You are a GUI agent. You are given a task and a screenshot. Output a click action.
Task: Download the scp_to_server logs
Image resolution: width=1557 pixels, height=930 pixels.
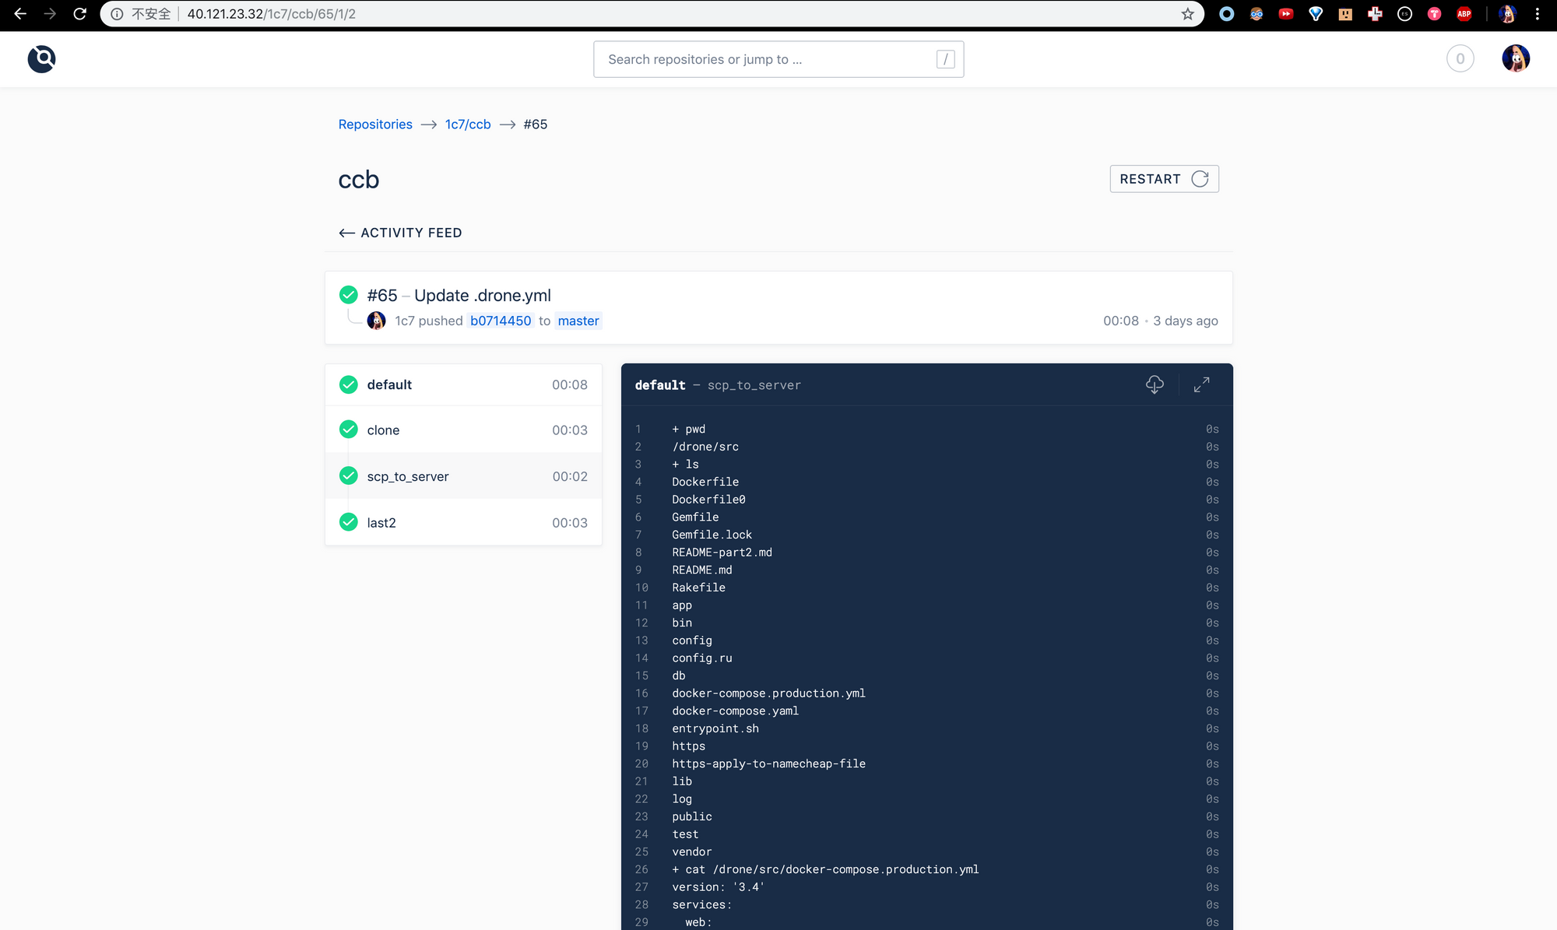pyautogui.click(x=1155, y=384)
